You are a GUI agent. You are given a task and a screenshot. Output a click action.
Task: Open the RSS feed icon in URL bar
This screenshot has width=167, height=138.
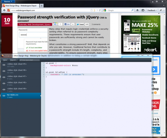point(94,10)
